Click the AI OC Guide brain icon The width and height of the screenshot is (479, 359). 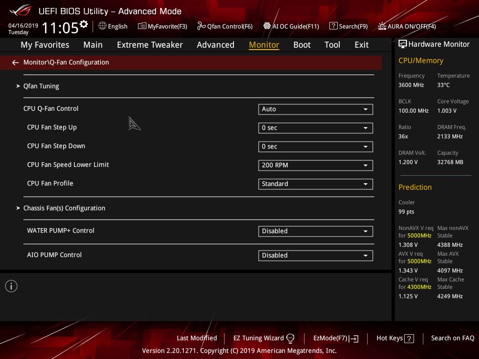(x=267, y=26)
